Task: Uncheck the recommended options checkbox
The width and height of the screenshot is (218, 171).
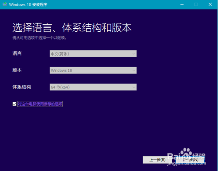Action: click(x=14, y=104)
